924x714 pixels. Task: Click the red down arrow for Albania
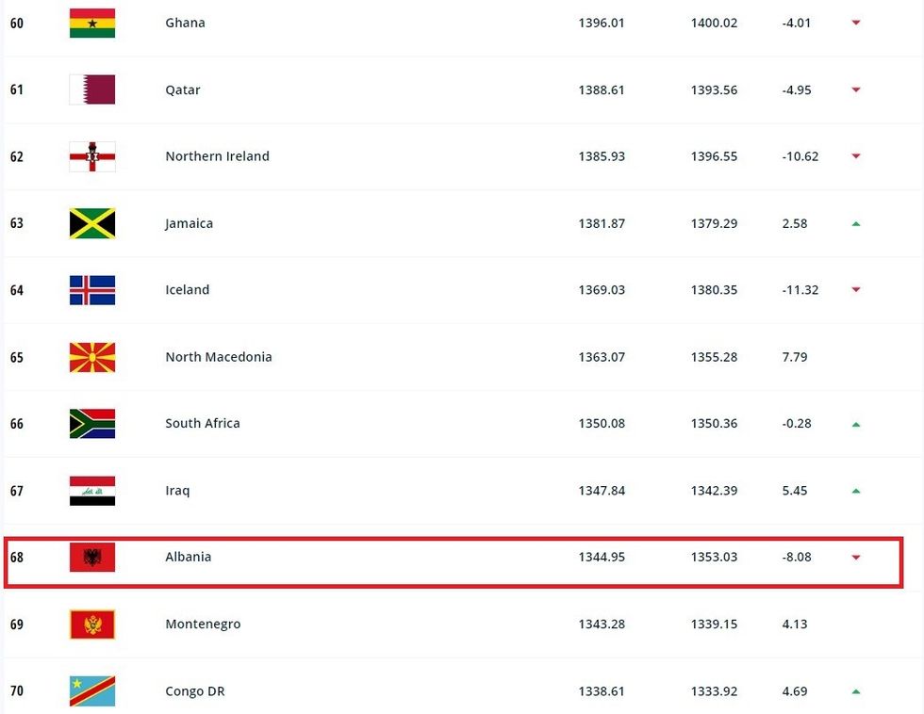pos(856,558)
